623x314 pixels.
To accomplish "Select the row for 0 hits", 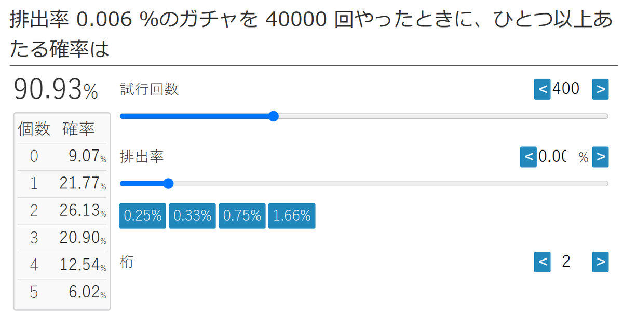I will 62,156.
